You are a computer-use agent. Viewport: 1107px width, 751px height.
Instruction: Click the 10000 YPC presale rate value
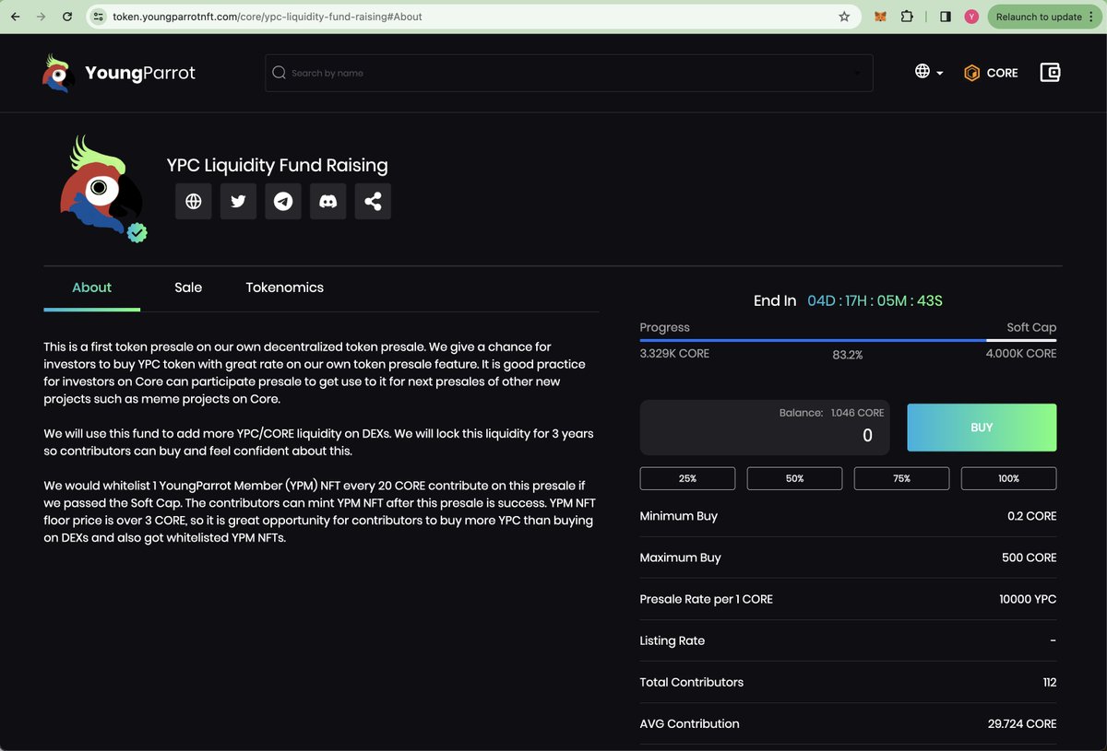[x=1028, y=599]
